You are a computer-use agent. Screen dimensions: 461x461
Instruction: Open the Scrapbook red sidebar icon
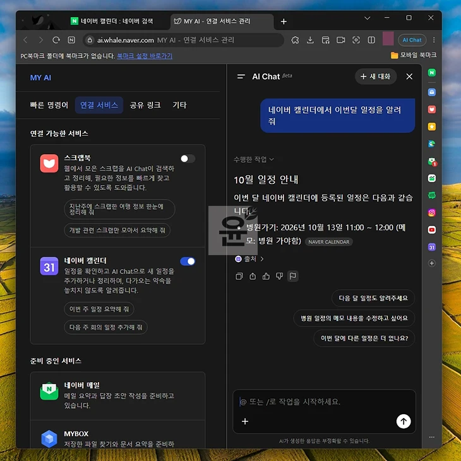coord(431,109)
